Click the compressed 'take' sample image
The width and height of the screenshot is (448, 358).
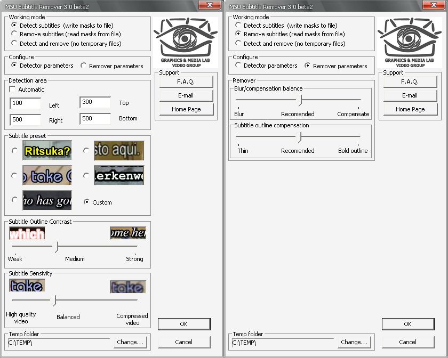[127, 287]
